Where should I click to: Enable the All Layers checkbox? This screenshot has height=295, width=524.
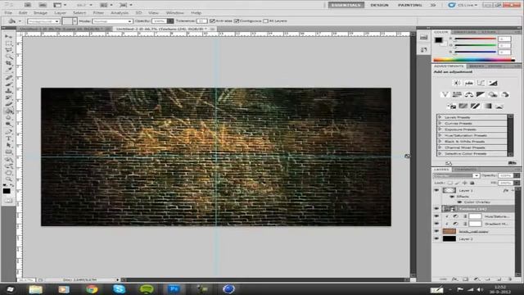coord(265,21)
